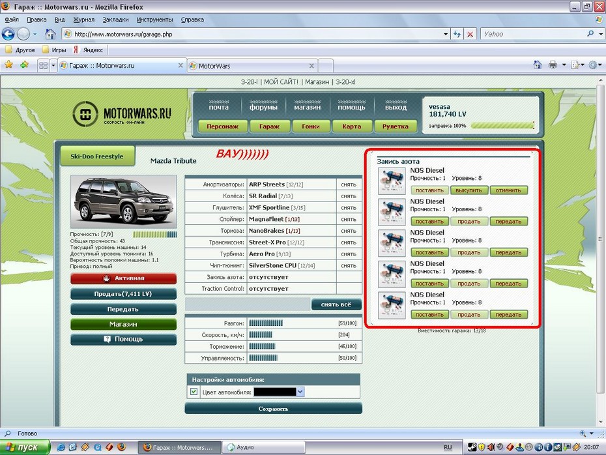Open the zoom level dropdown arrow in status bar
This screenshot has height=455, width=606.
pyautogui.click(x=591, y=433)
